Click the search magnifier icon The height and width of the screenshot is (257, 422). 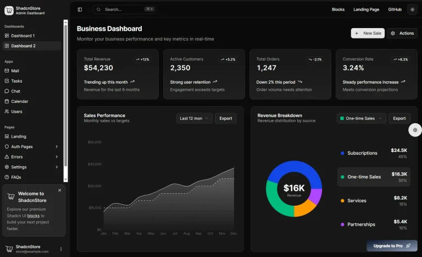(98, 9)
